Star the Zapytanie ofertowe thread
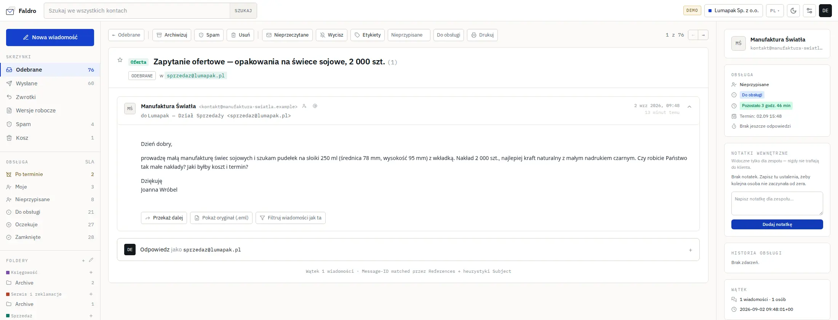This screenshot has width=838, height=320. [120, 60]
